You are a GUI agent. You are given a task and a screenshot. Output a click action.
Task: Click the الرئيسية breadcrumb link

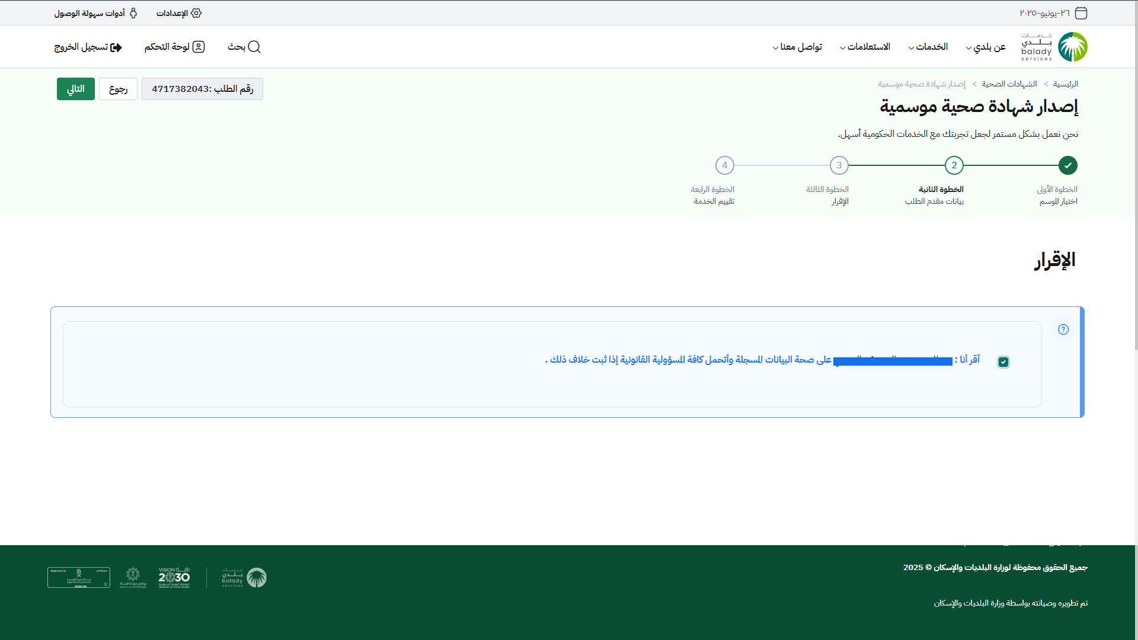click(x=1066, y=84)
